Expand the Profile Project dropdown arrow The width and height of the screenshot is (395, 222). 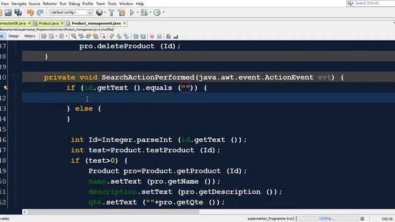164,12
